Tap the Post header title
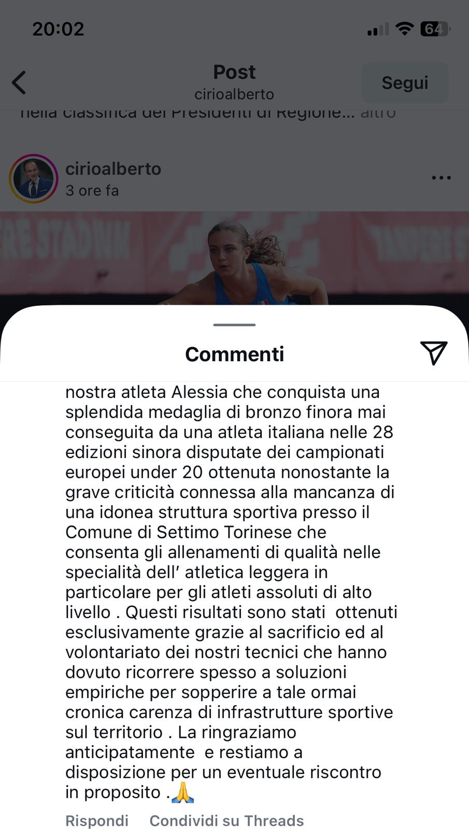This screenshot has height=829, width=469. coord(234,72)
